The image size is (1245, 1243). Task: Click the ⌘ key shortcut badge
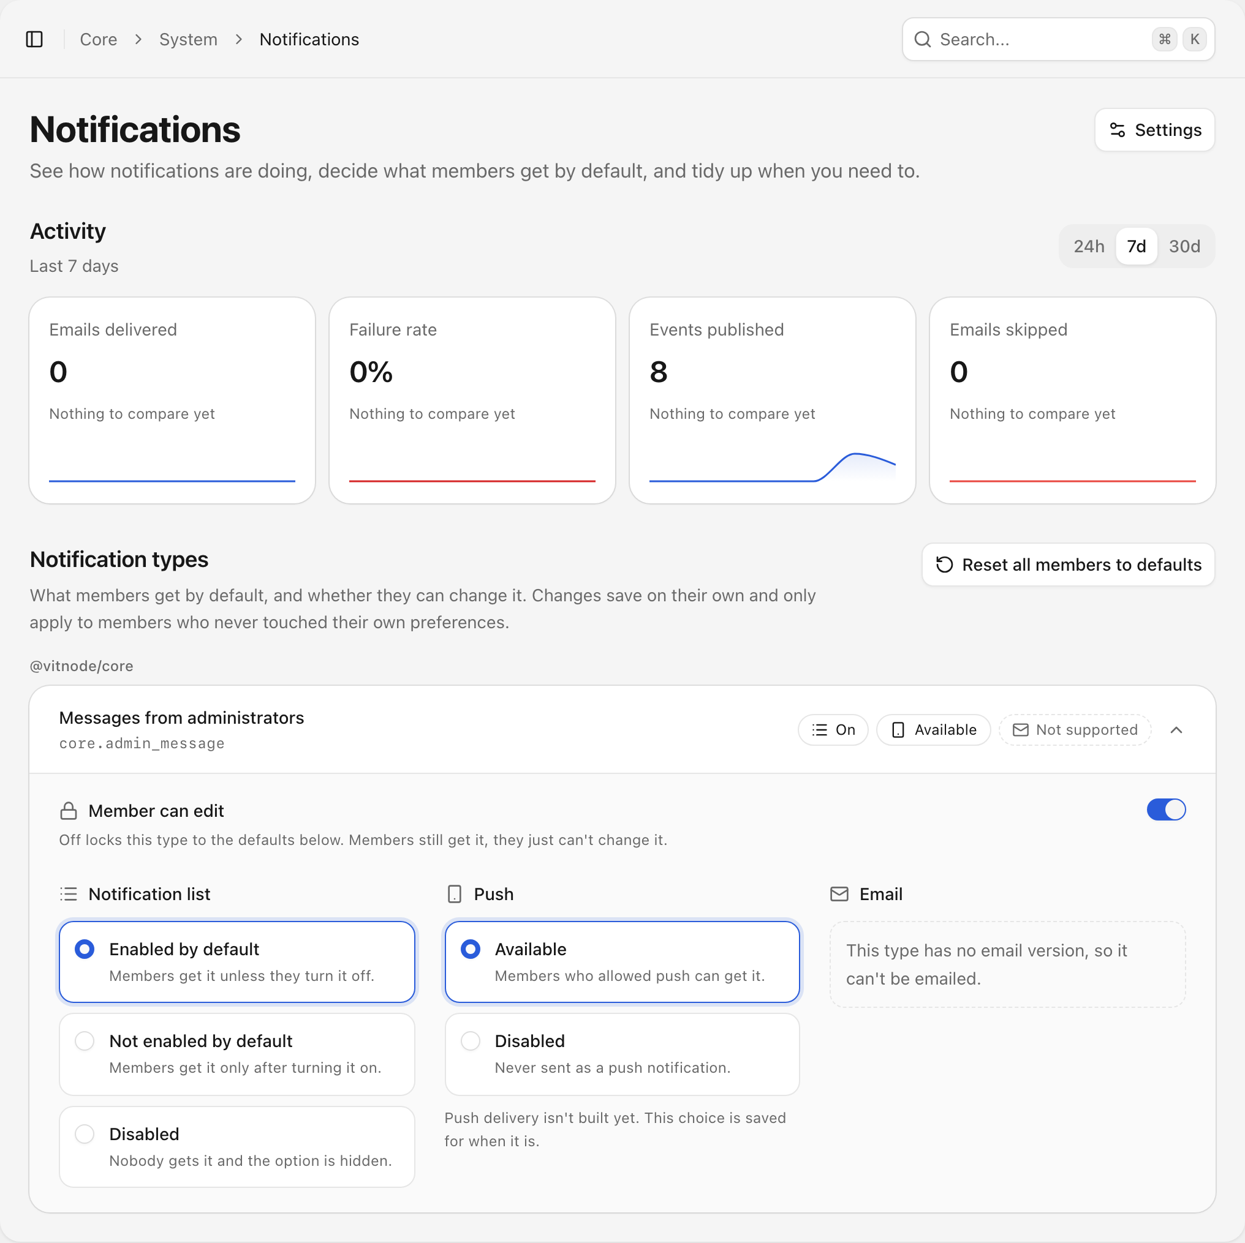point(1165,39)
